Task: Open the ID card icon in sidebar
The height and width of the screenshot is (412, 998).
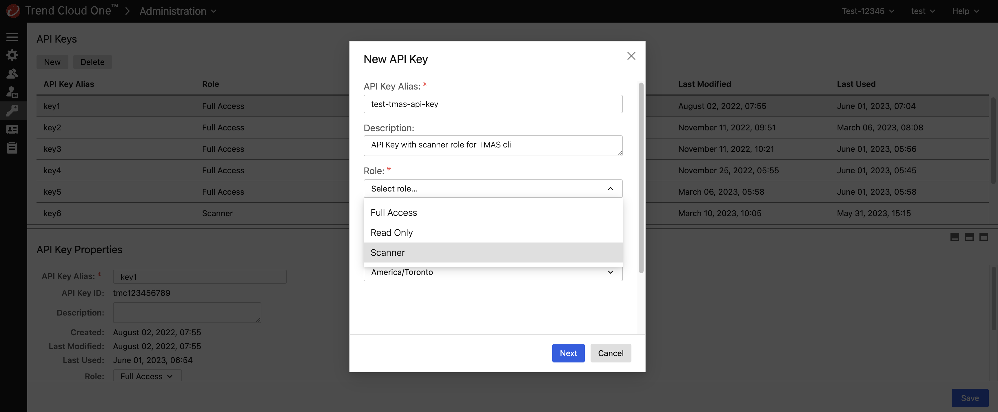Action: coord(12,129)
